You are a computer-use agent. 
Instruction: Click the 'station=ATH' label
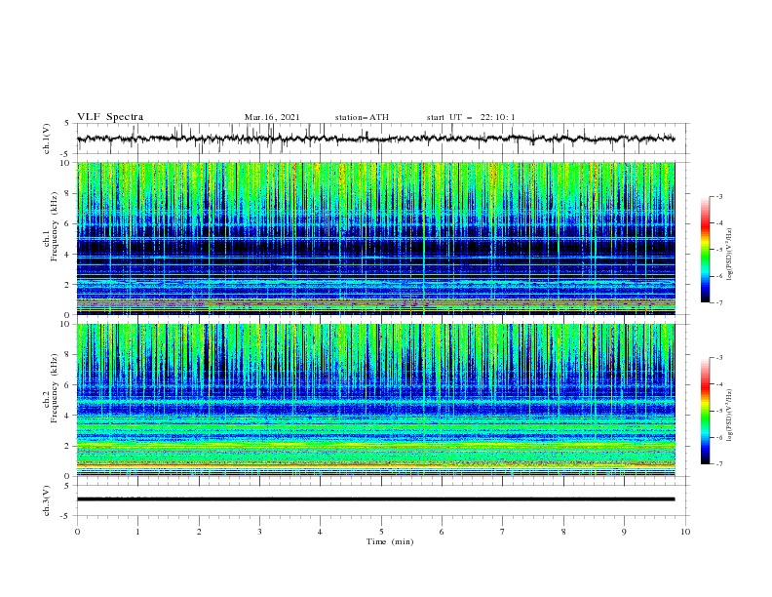pyautogui.click(x=362, y=117)
